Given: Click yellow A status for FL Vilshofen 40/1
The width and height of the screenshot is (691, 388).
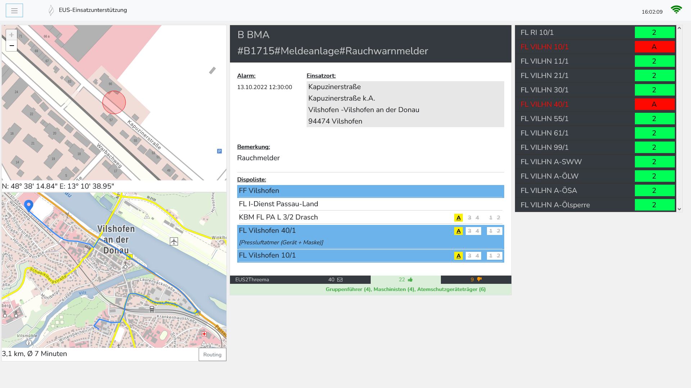Looking at the screenshot, I should coord(458,231).
